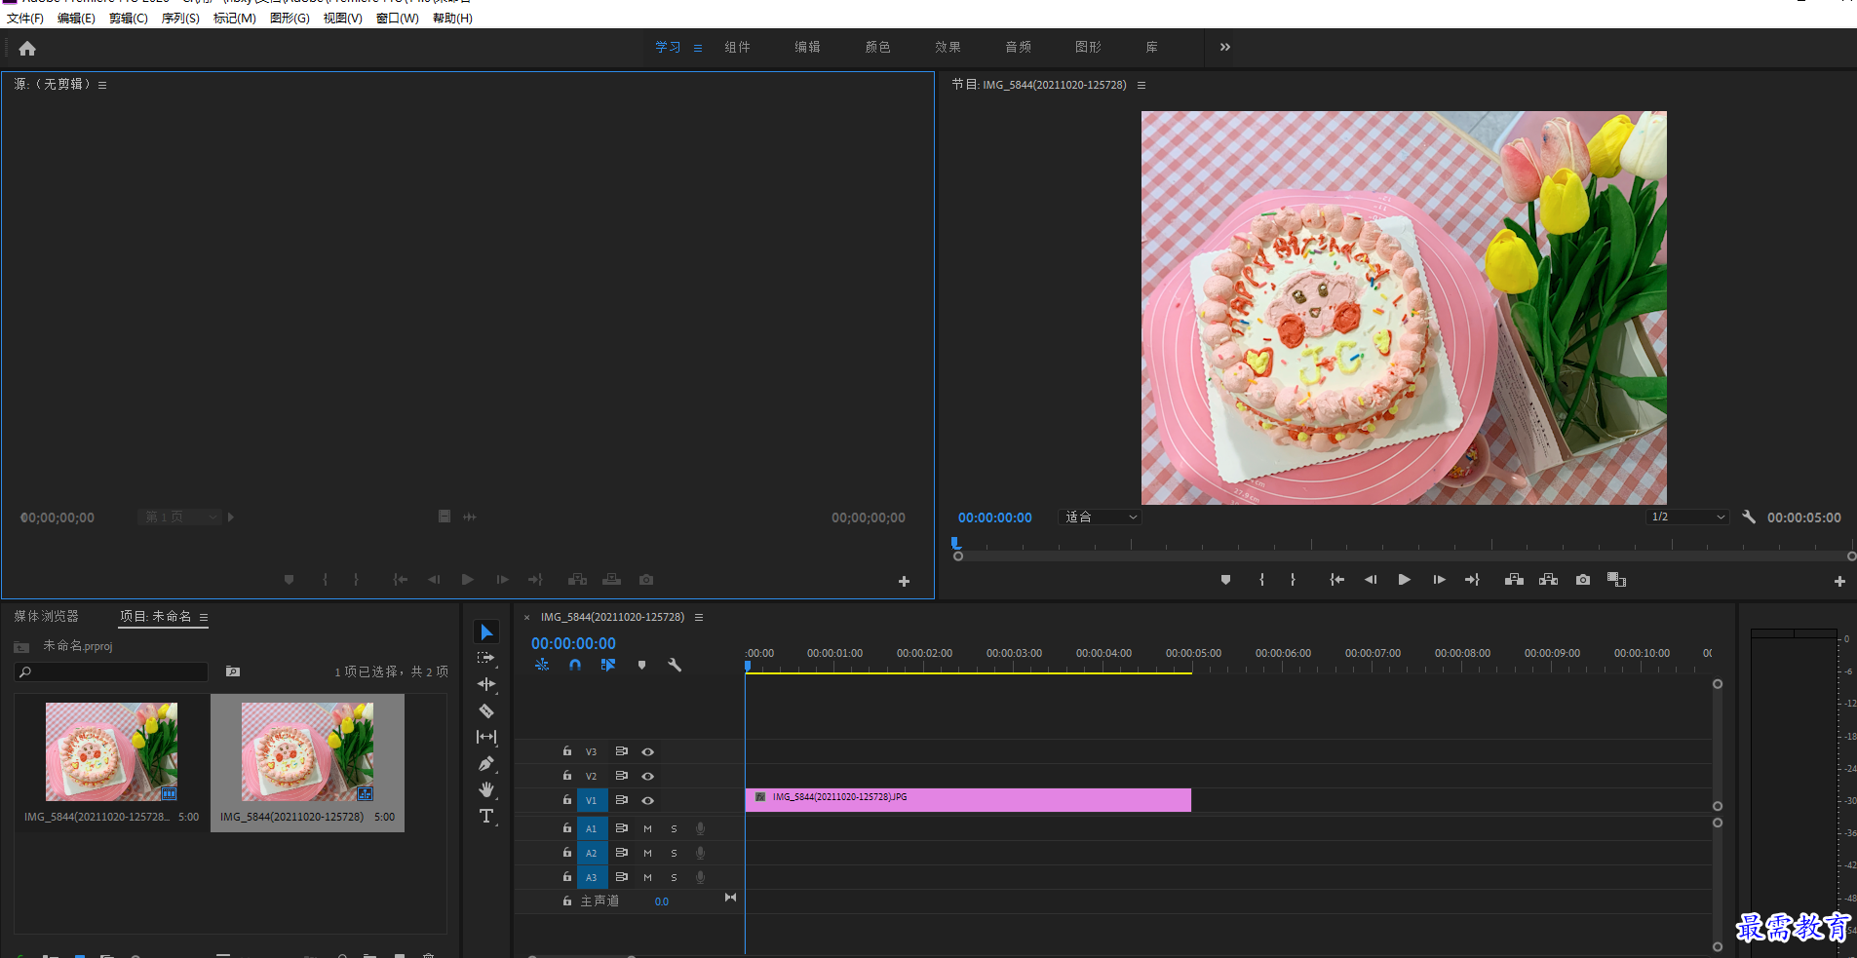Select the Track Select Forward tool
The image size is (1857, 958).
(486, 658)
